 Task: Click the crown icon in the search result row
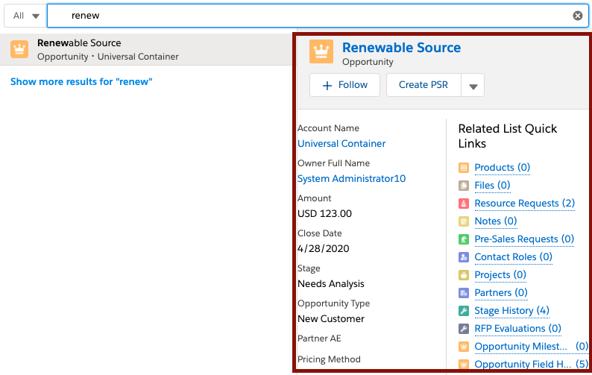coord(19,49)
